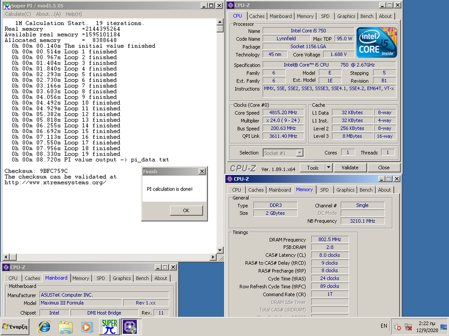Open the Calculate(C) menu in Super PI
Image resolution: width=449 pixels, height=336 pixels.
point(18,14)
